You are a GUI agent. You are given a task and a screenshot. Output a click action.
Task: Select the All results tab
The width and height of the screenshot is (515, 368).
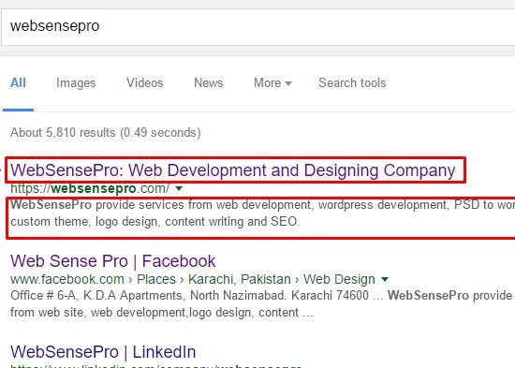coord(18,82)
